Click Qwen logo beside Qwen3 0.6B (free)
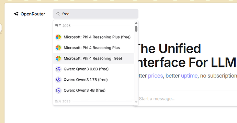The height and width of the screenshot is (123, 237). (58, 69)
